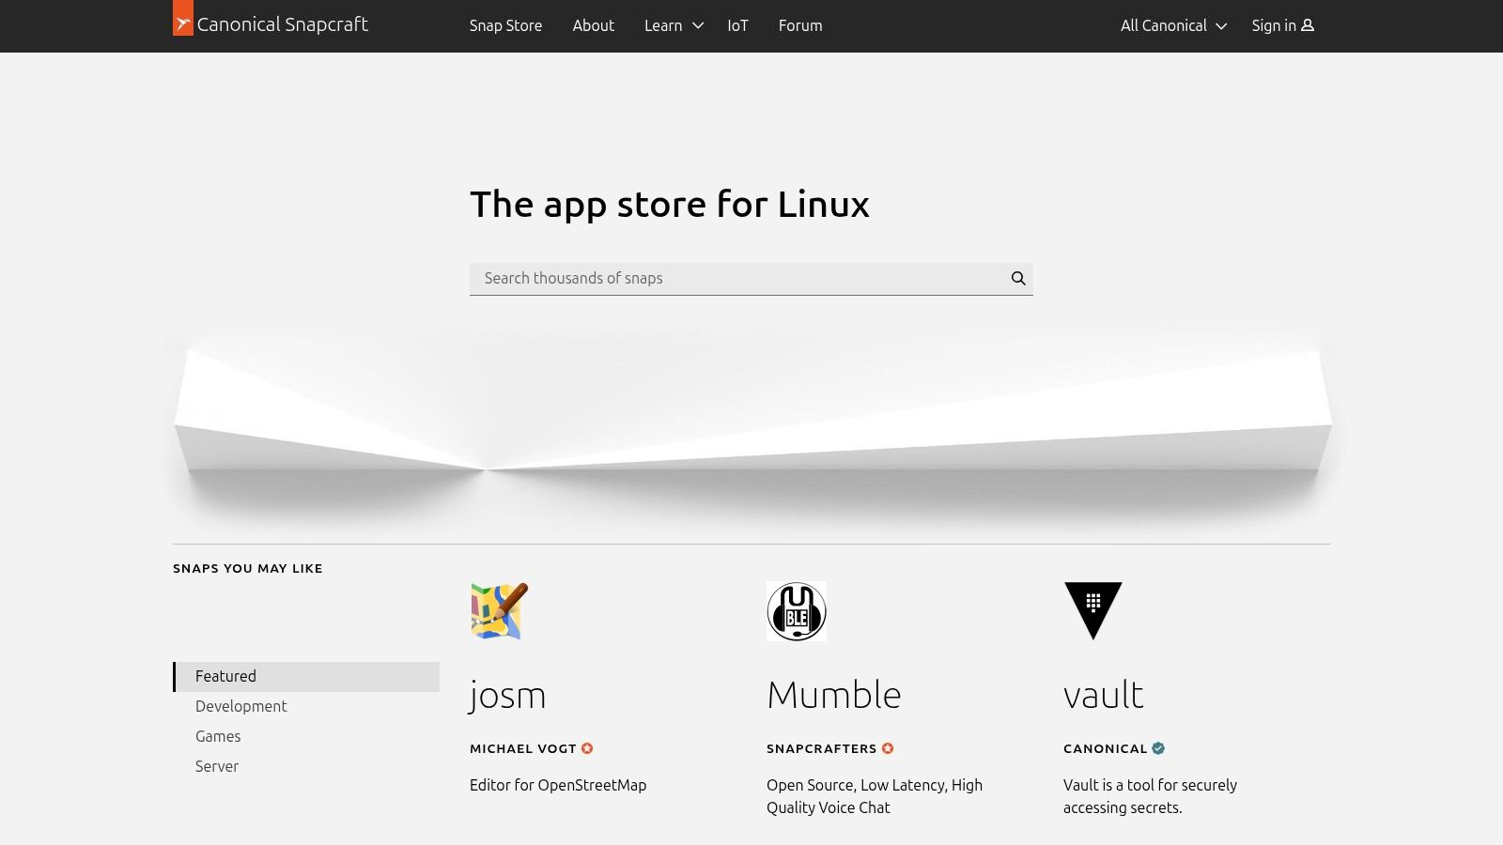
Task: Expand the Learn dropdown menu
Action: (674, 25)
